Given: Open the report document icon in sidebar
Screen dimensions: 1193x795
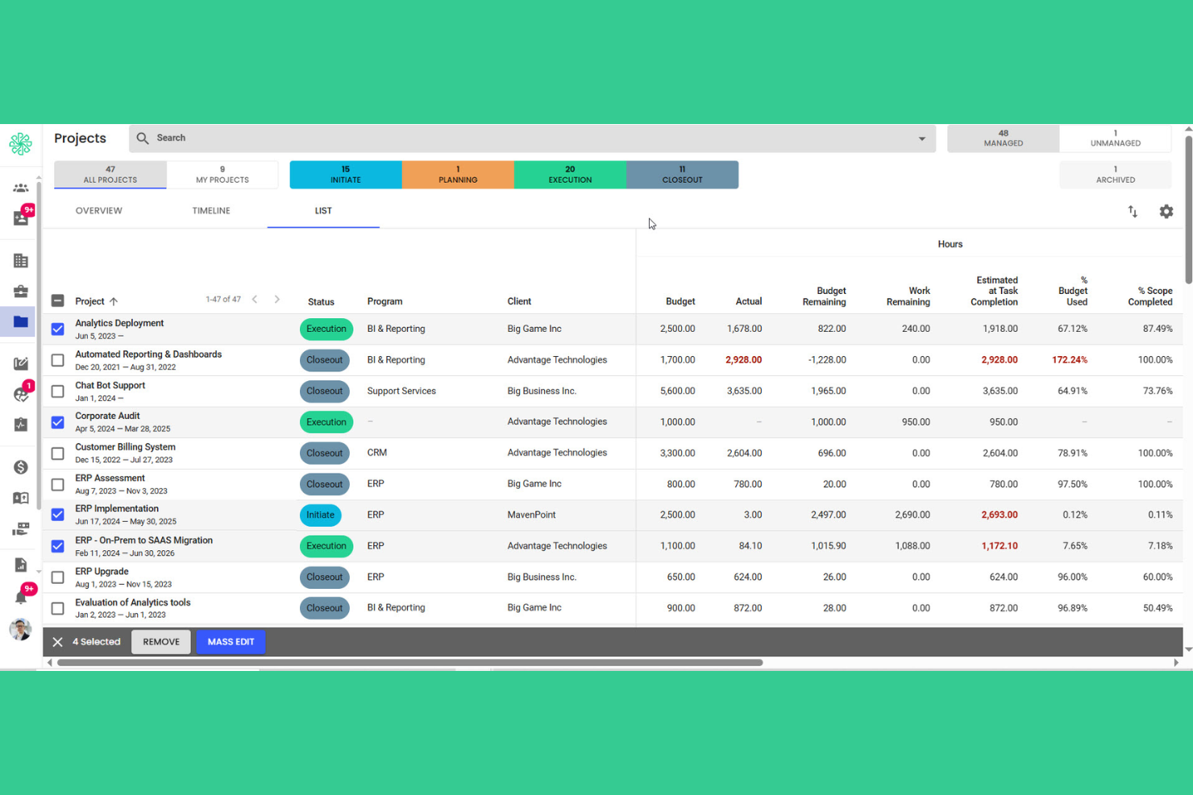Looking at the screenshot, I should 20,565.
